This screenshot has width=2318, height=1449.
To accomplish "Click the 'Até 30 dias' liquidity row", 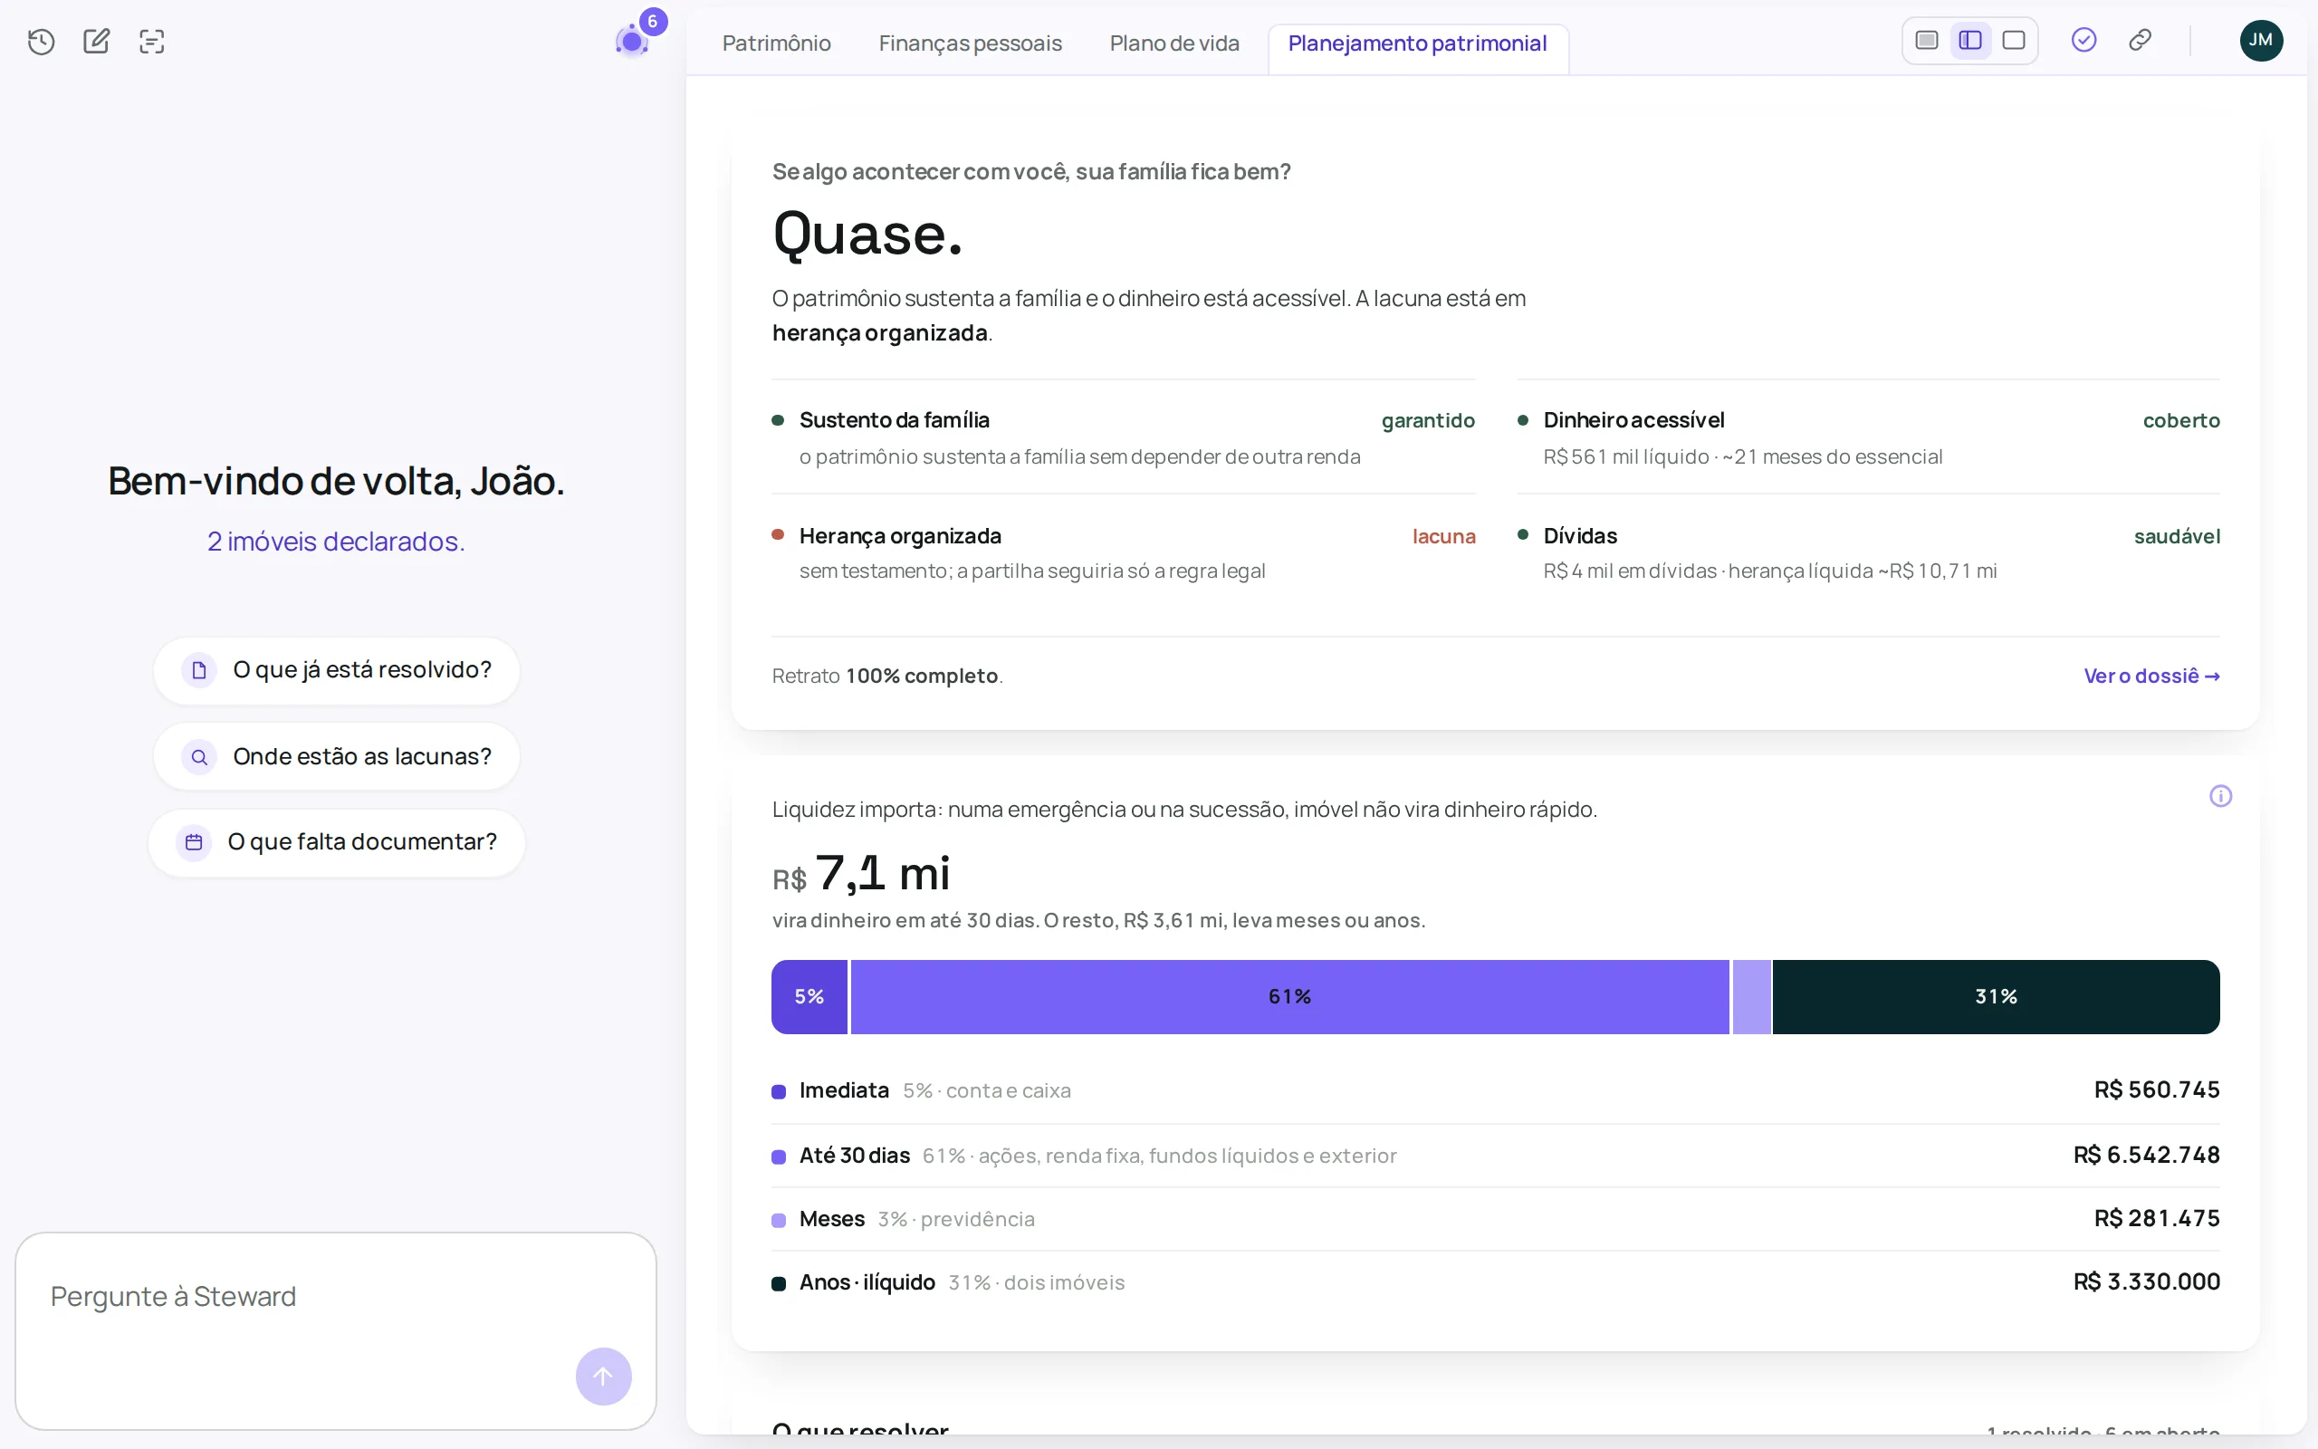I will tap(1495, 1156).
